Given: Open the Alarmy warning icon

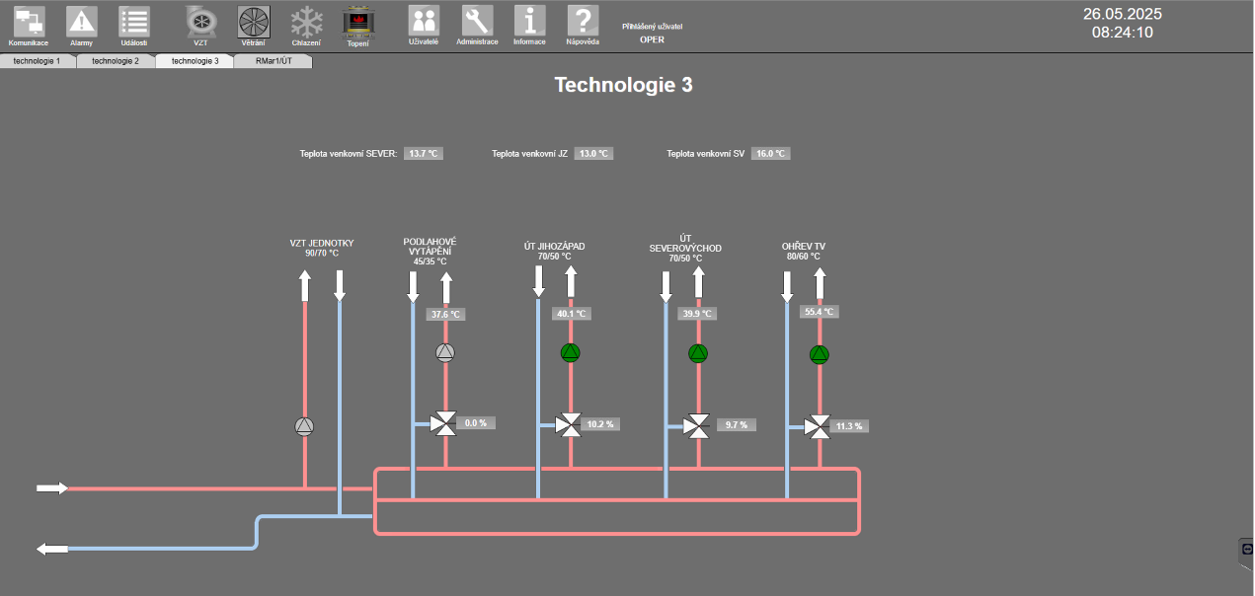Looking at the screenshot, I should pyautogui.click(x=81, y=22).
